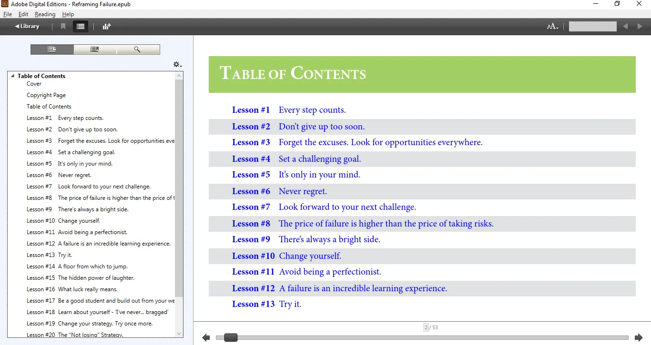Open page link Lesson #10 Change yourself

(x=287, y=256)
